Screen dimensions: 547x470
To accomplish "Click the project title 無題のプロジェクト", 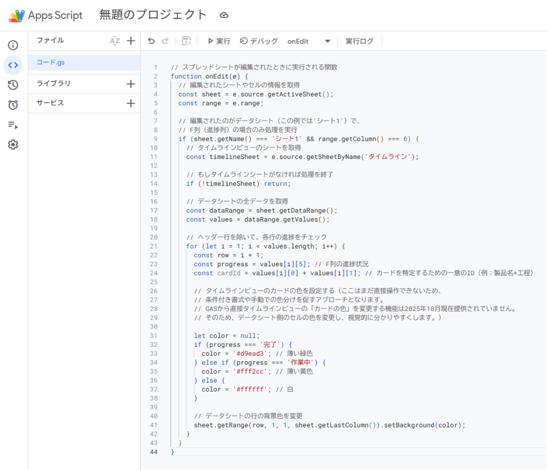I will pos(153,15).
